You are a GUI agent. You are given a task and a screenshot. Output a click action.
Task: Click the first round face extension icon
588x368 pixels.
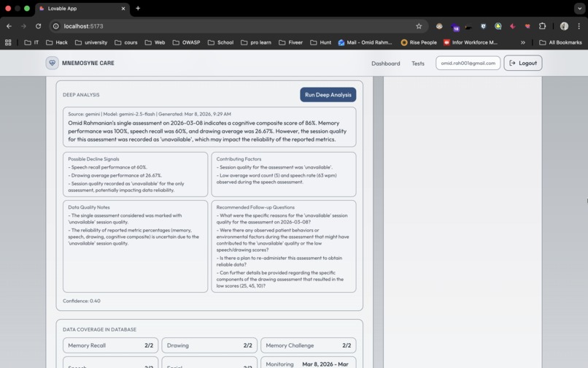[439, 26]
